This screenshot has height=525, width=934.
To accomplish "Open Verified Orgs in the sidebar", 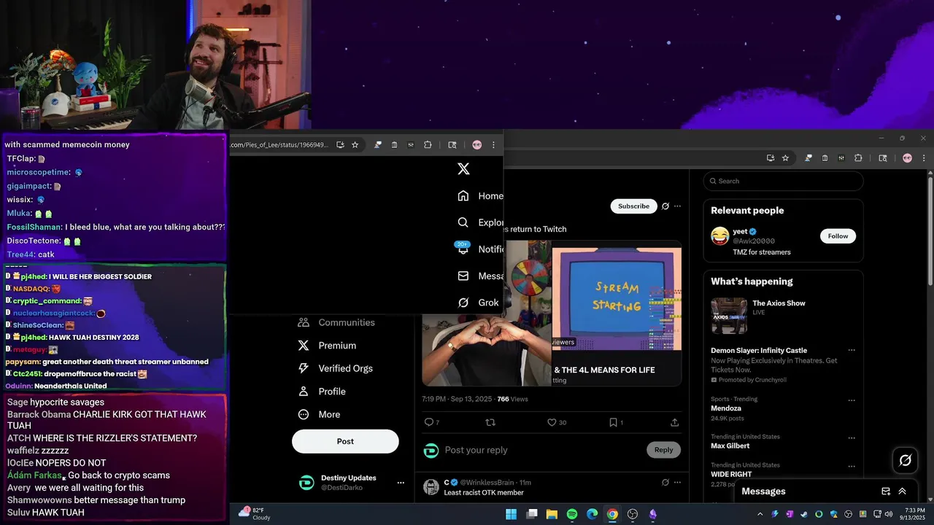I will pos(335,368).
